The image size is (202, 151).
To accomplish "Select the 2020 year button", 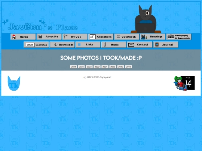I will coord(113,67).
